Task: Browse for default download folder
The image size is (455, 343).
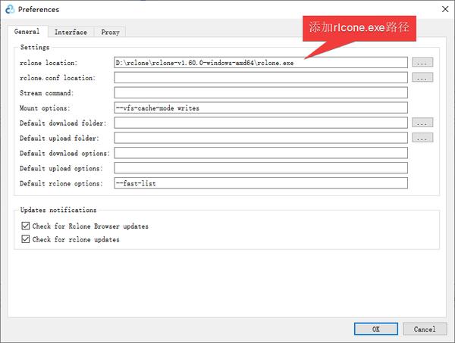Action: pyautogui.click(x=422, y=123)
